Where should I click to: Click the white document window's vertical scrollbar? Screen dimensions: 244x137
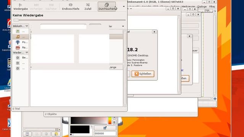(179, 54)
